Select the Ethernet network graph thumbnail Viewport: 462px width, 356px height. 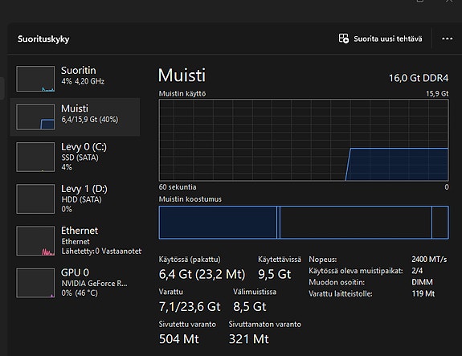[x=35, y=241]
